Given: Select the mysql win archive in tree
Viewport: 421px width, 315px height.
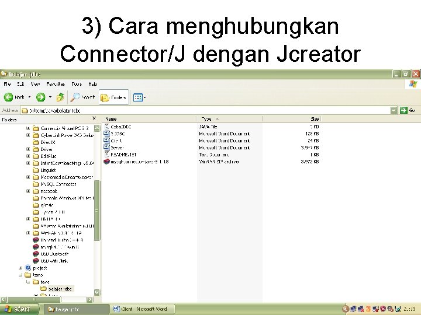Looking at the screenshot, I should point(56,247).
